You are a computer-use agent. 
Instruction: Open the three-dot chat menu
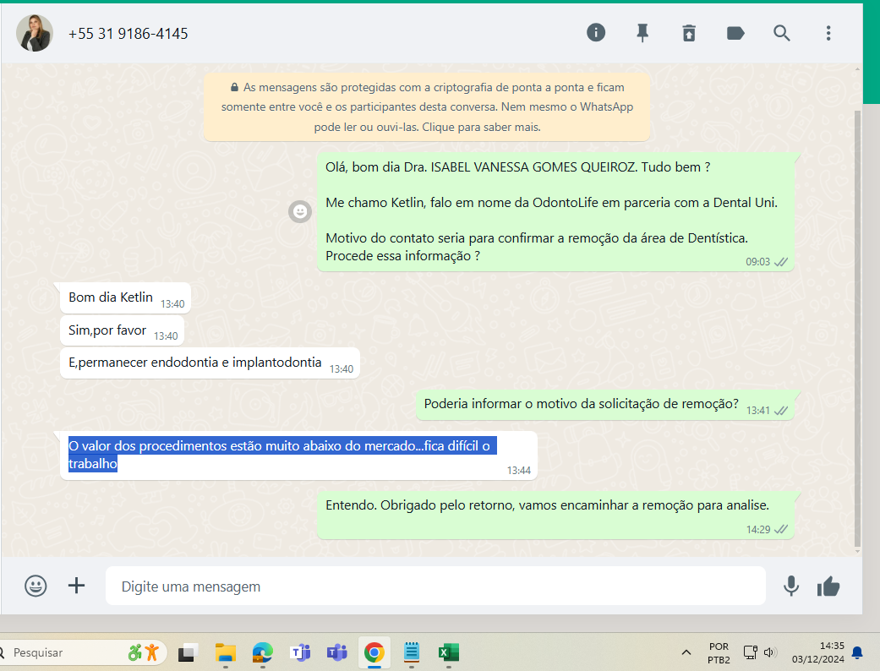[828, 33]
